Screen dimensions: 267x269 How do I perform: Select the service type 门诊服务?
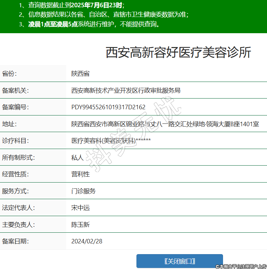(x=83, y=191)
